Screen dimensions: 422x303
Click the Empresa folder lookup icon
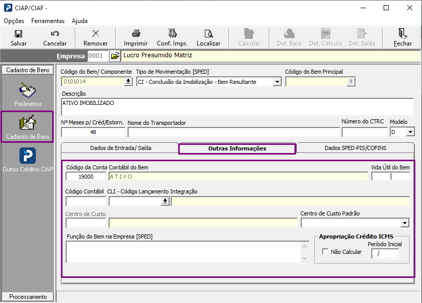tap(115, 55)
